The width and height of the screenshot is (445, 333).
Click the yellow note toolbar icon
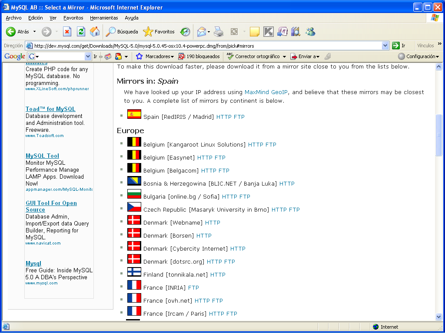[255, 32]
